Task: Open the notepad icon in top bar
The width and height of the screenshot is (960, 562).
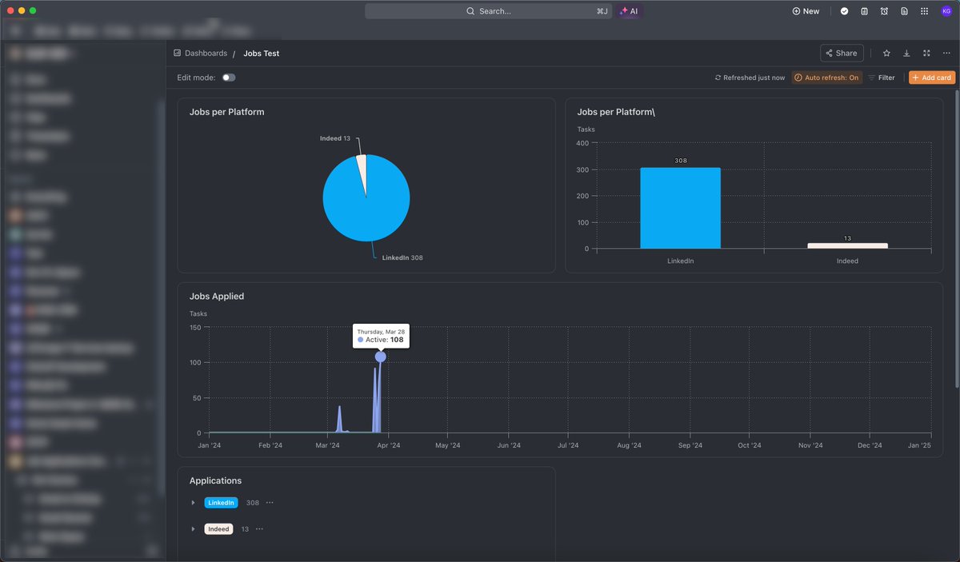Action: (865, 11)
